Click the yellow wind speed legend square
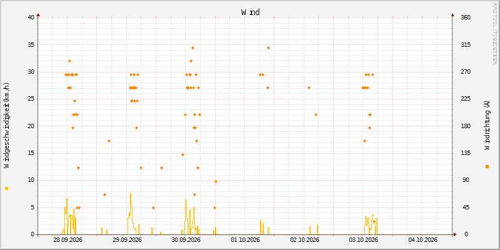500x250 pixels. [x=7, y=189]
